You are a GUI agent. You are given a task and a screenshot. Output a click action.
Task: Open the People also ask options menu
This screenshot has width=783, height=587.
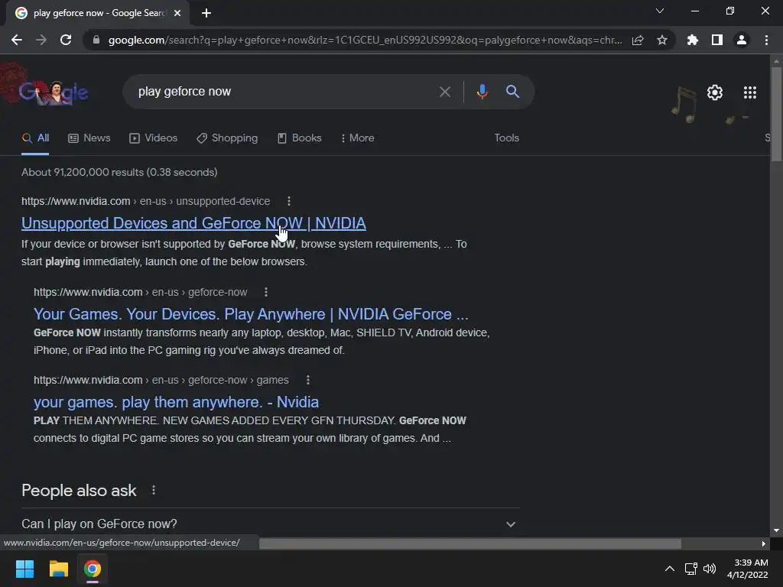pos(153,490)
